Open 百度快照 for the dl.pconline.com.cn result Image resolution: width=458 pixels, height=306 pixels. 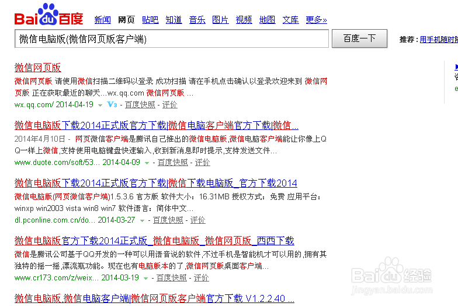(168, 220)
